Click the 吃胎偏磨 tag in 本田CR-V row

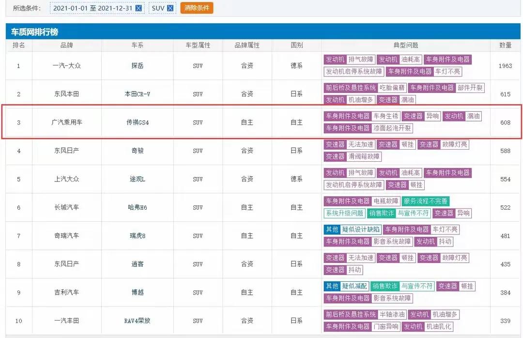tap(392, 88)
